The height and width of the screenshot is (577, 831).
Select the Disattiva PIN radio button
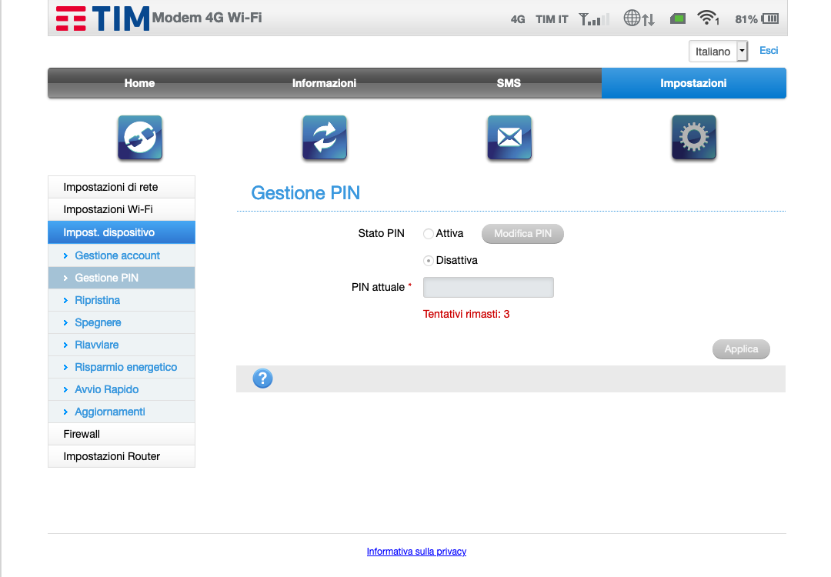pos(429,261)
